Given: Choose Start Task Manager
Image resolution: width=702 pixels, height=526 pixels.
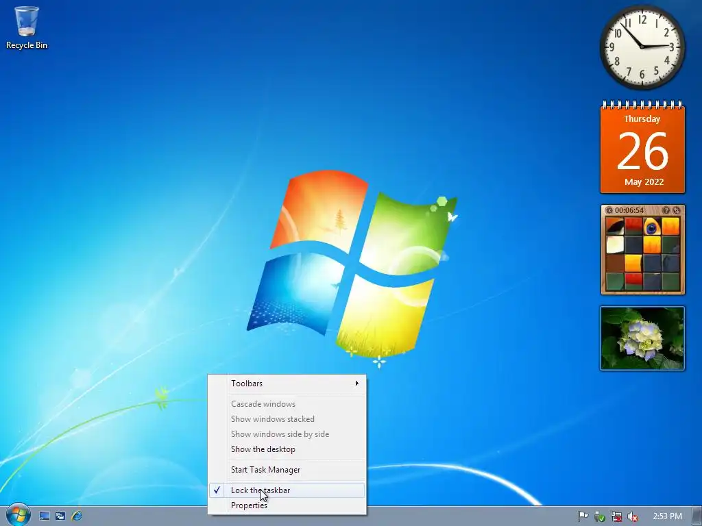Looking at the screenshot, I should click(x=287, y=470).
